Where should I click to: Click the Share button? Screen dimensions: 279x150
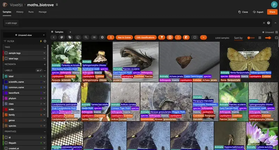(x=272, y=12)
